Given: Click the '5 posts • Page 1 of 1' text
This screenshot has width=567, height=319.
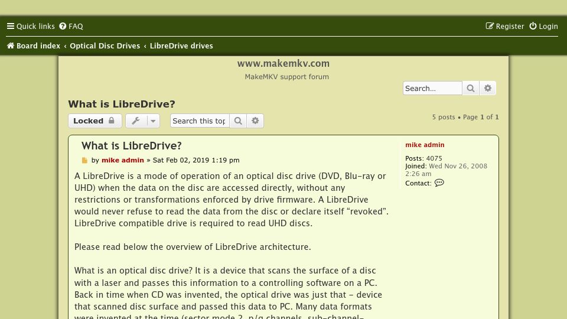Looking at the screenshot, I should (x=465, y=117).
